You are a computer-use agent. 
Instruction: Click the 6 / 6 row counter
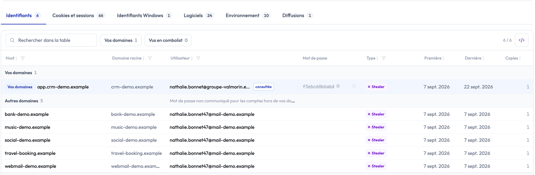pos(507,40)
